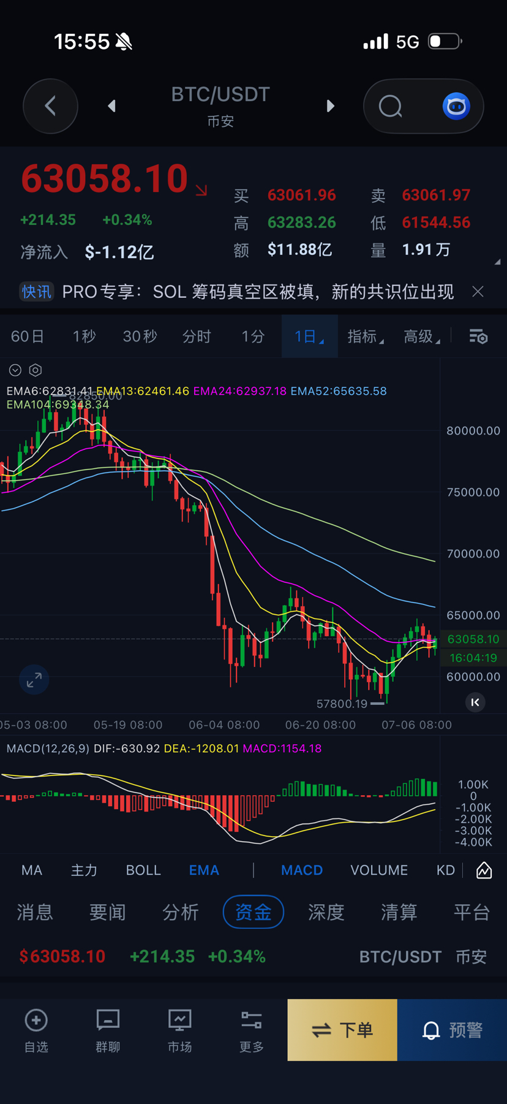Screen dimensions: 507x1104
Task: Open the search magnifier icon
Action: 391,106
